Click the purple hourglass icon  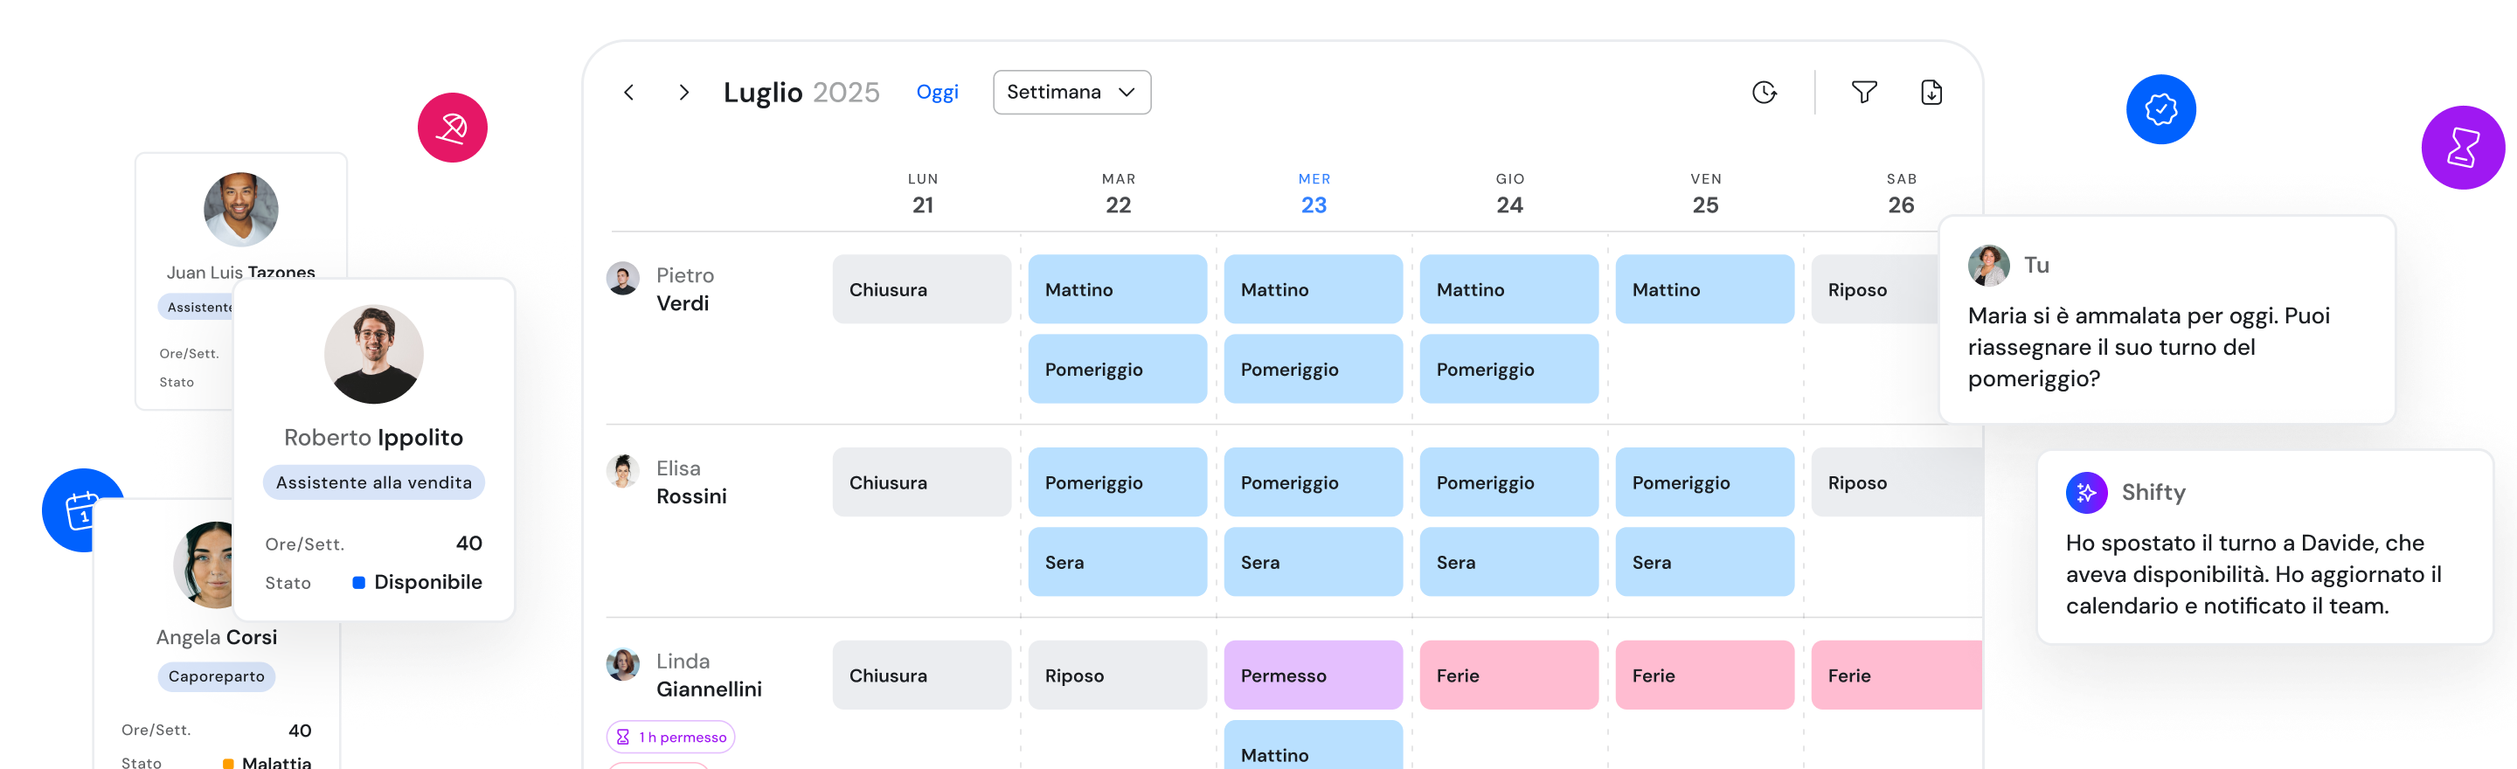pos(2461,148)
